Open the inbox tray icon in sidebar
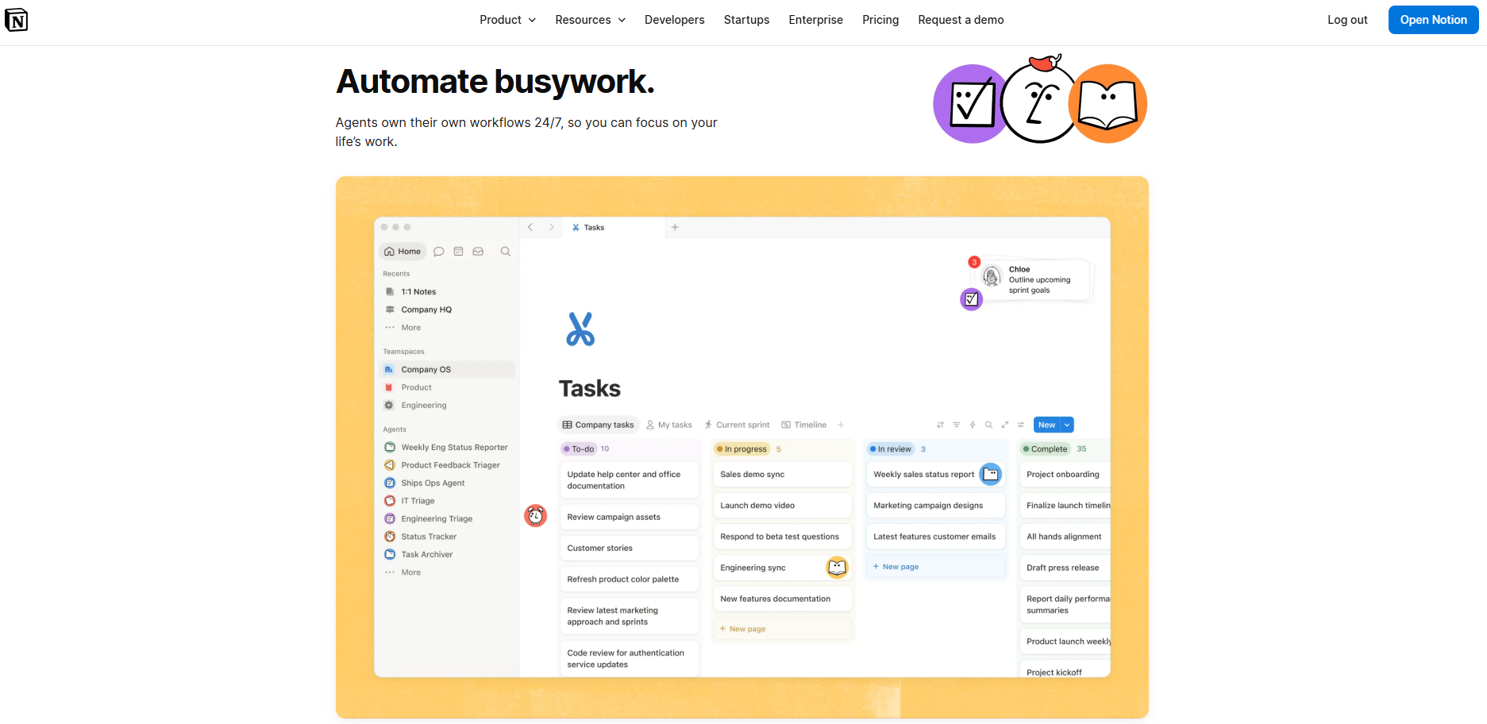Viewport: 1487px width, 724px height. pyautogui.click(x=478, y=252)
